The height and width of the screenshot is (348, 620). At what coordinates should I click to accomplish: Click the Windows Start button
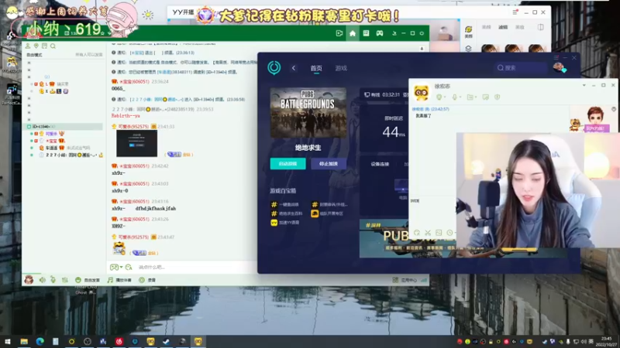click(x=8, y=341)
